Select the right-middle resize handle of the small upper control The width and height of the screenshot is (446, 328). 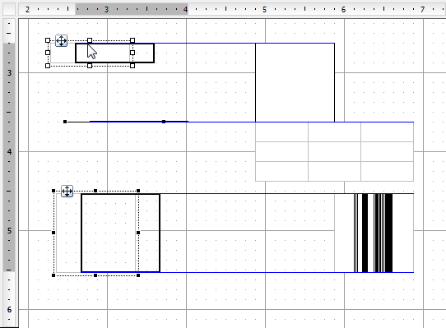pyautogui.click(x=132, y=53)
